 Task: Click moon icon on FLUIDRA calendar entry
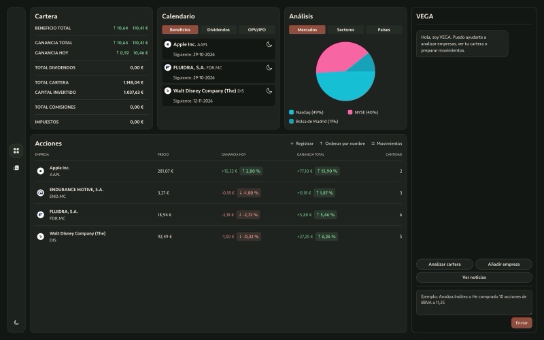coord(269,67)
